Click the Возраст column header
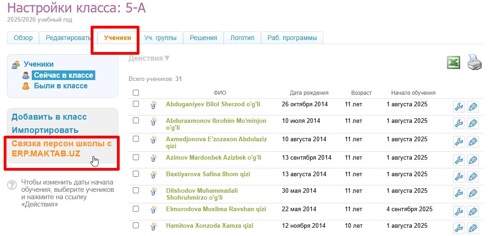 point(361,93)
